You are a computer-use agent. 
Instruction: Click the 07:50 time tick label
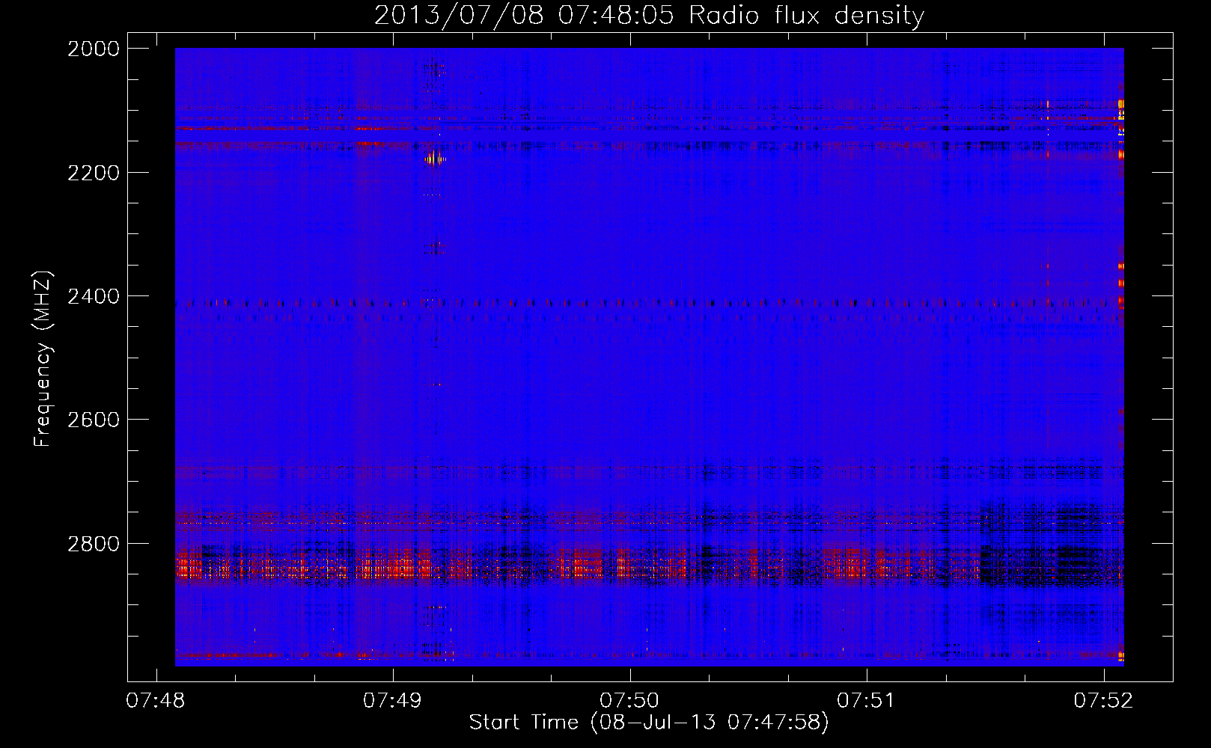(630, 700)
